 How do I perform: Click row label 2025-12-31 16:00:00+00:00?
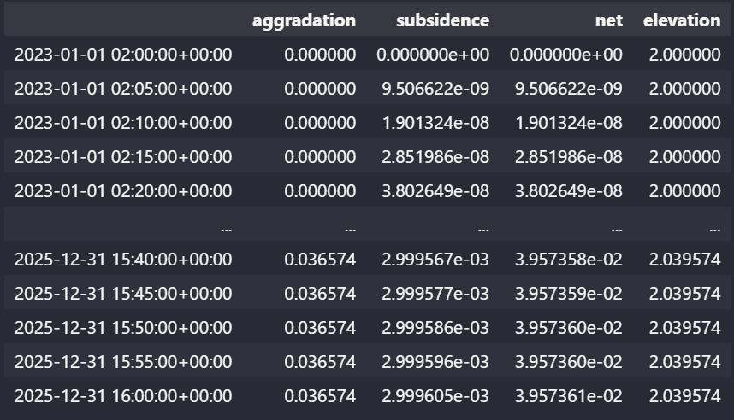pos(123,396)
